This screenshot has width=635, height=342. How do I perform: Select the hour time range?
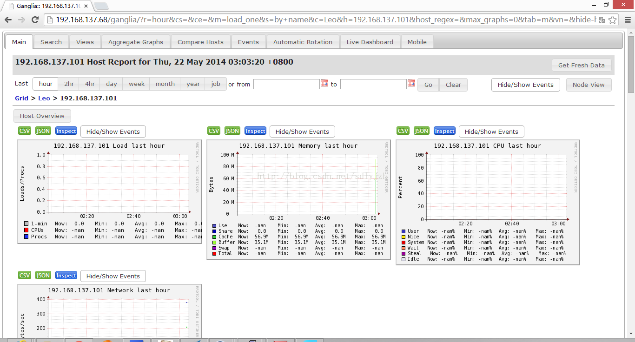tap(46, 84)
